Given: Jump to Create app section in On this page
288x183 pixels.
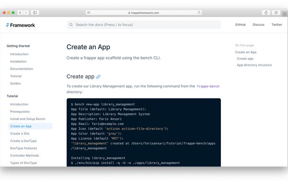Looking at the screenshot, I should pos(245,59).
